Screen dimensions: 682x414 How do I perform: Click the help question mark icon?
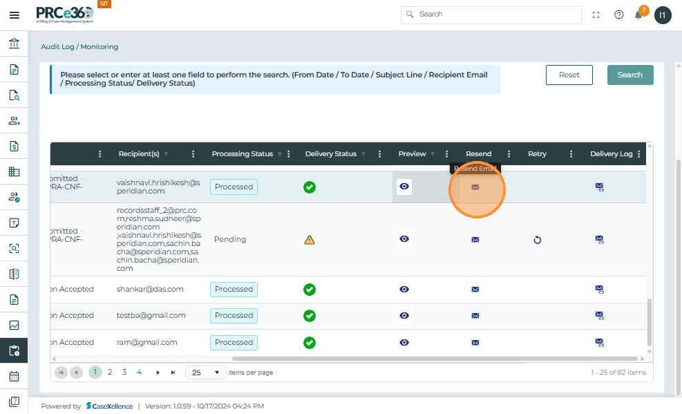[x=618, y=15]
